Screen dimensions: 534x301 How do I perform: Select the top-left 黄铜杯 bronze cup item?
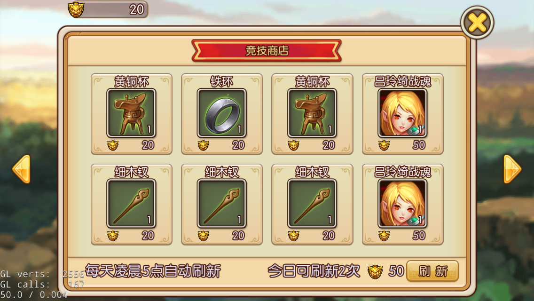coord(132,113)
